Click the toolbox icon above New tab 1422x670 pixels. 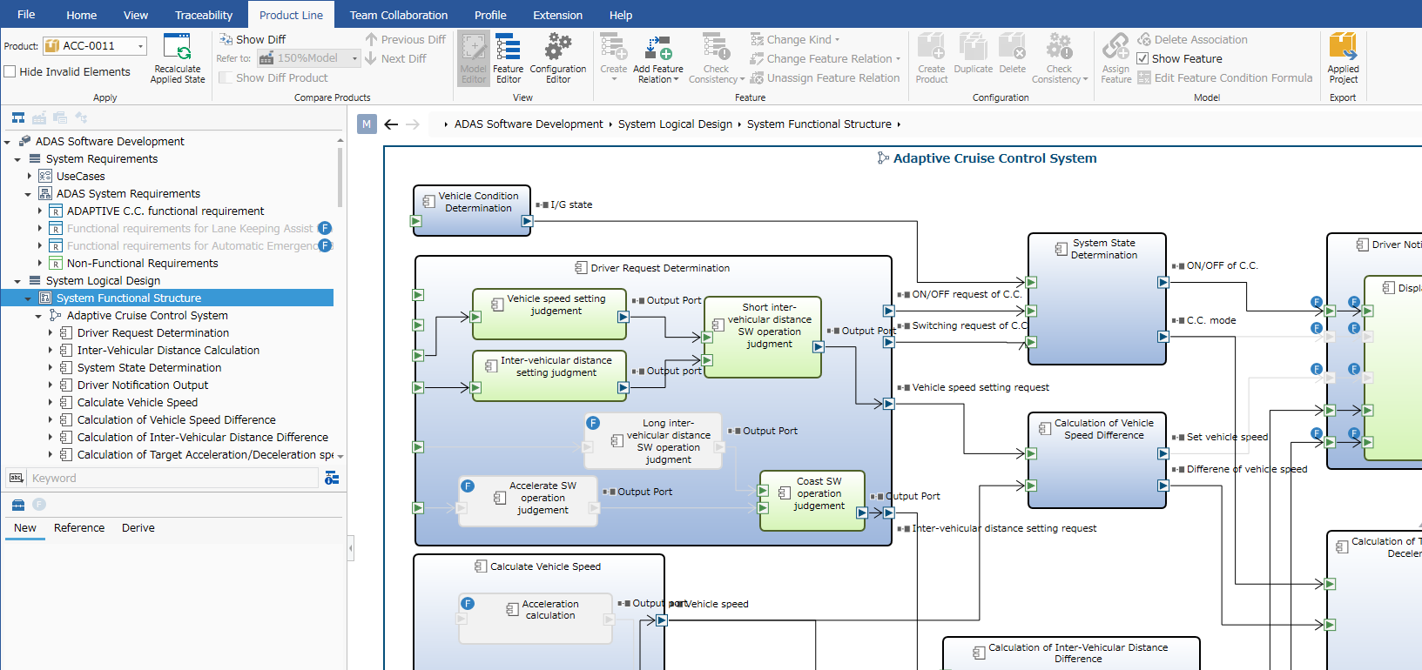pos(17,505)
